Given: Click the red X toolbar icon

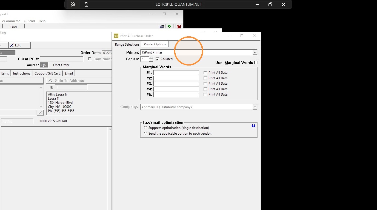Looking at the screenshot, I should tap(179, 27).
